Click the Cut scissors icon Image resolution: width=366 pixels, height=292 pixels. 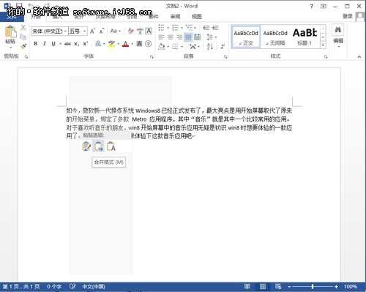pyautogui.click(x=23, y=28)
